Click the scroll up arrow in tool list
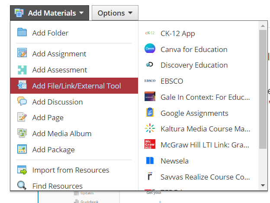 [263, 26]
